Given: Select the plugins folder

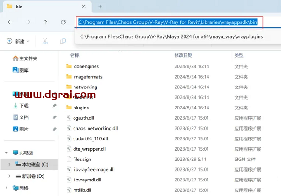Looking at the screenshot, I should pyautogui.click(x=81, y=108).
